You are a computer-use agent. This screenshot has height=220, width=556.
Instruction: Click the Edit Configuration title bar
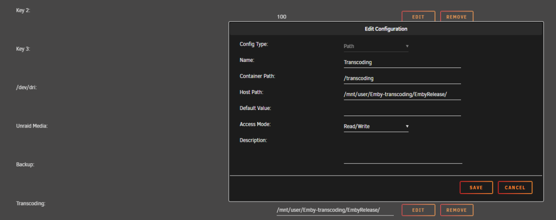pyautogui.click(x=386, y=29)
